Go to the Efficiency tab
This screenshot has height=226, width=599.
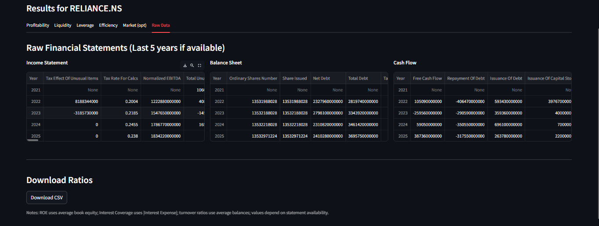point(108,25)
